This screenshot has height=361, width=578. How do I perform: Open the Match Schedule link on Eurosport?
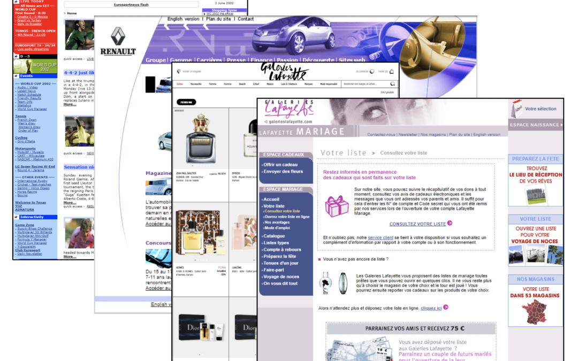pos(29,95)
